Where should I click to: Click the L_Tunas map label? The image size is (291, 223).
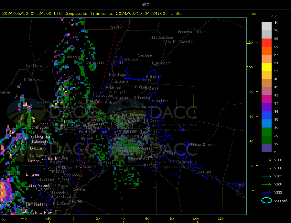pyautogui.click(x=33, y=174)
